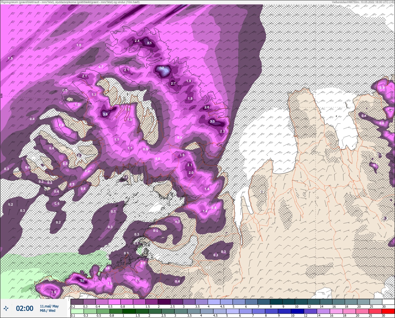Click the light grey 25 swatch in upper legend
Screen dimensions: 395x318
coord(376,302)
